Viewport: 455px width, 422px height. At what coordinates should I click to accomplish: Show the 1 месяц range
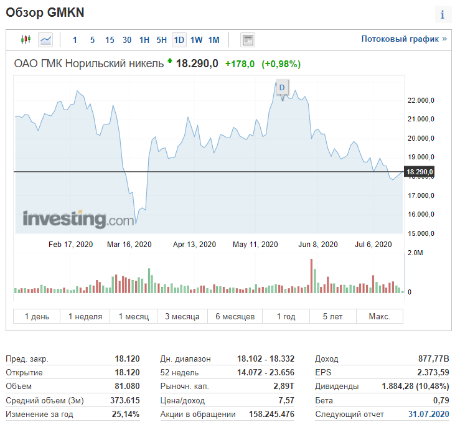[x=133, y=316]
